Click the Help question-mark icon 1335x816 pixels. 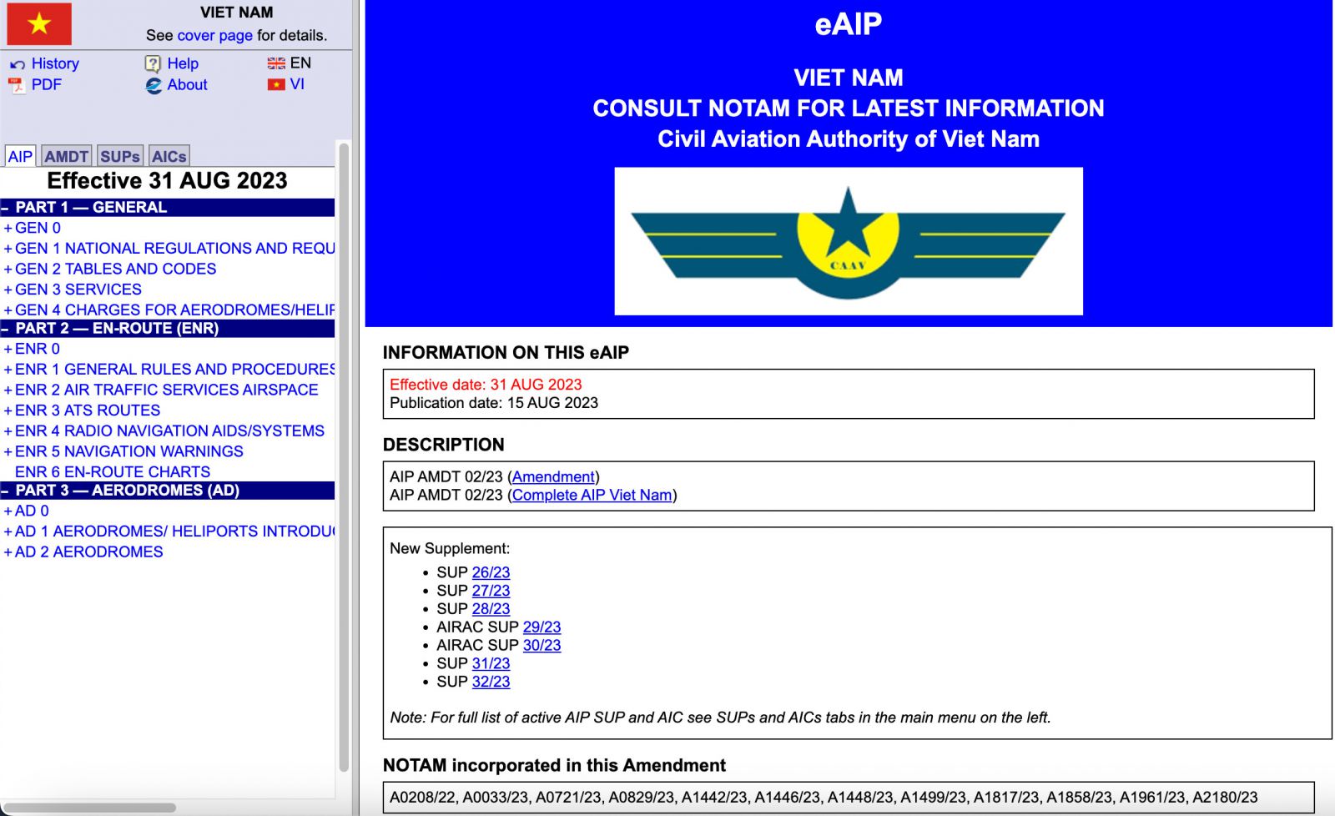coord(153,64)
